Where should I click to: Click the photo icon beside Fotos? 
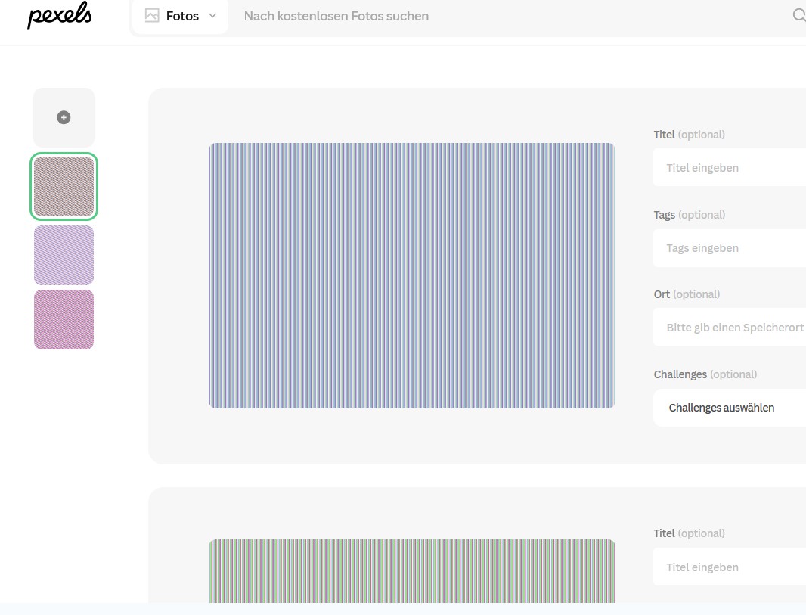click(152, 16)
